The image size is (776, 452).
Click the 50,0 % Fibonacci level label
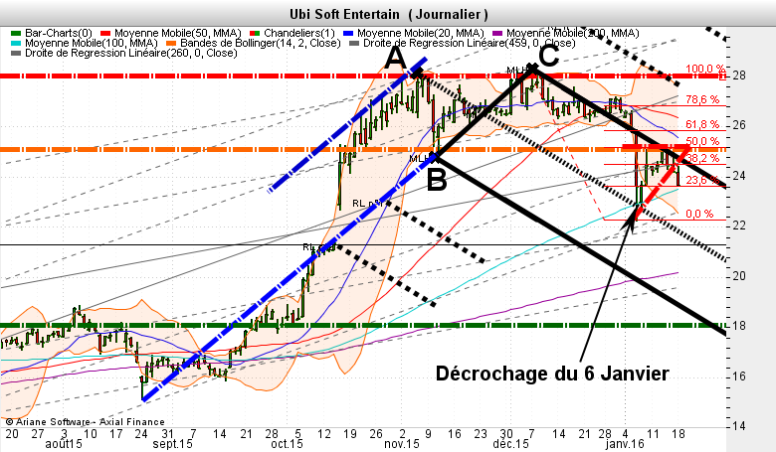pos(702,141)
